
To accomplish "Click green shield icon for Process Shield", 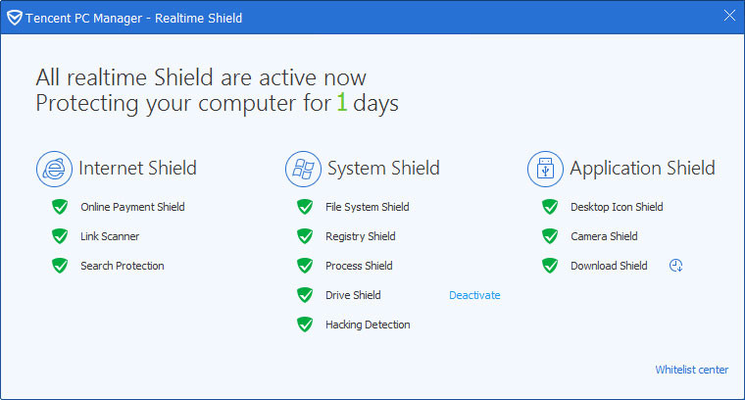I will 305,266.
